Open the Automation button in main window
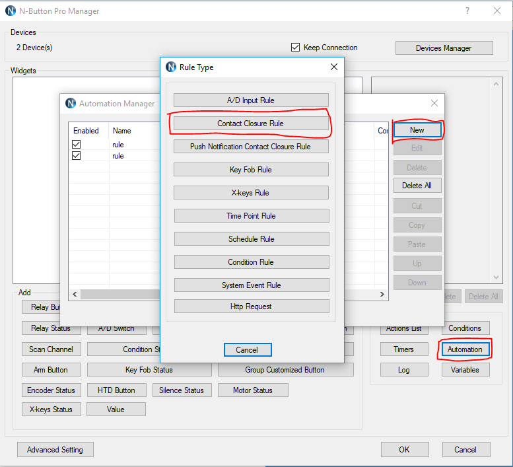The width and height of the screenshot is (513, 467). point(465,349)
